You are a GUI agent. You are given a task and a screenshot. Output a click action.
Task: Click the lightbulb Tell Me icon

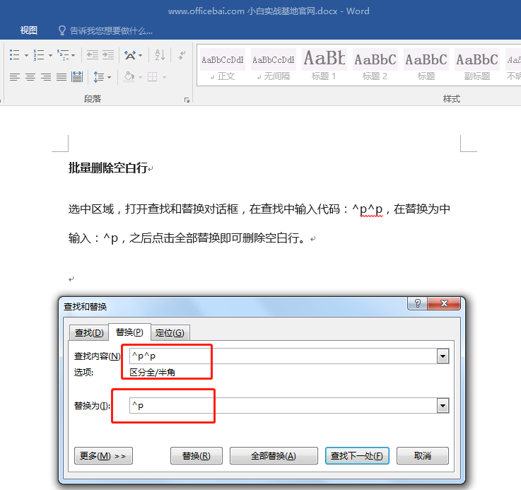[x=62, y=30]
